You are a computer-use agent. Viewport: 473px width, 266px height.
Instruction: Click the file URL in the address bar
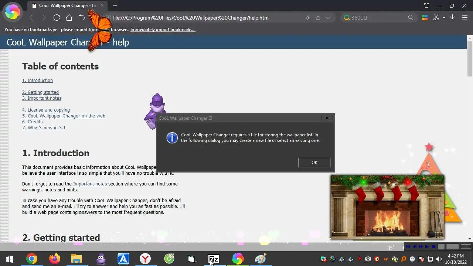point(191,18)
